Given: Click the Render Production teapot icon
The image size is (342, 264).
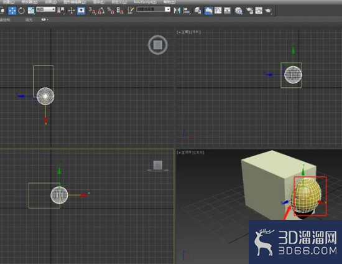Looking at the screenshot, I should coord(268,11).
